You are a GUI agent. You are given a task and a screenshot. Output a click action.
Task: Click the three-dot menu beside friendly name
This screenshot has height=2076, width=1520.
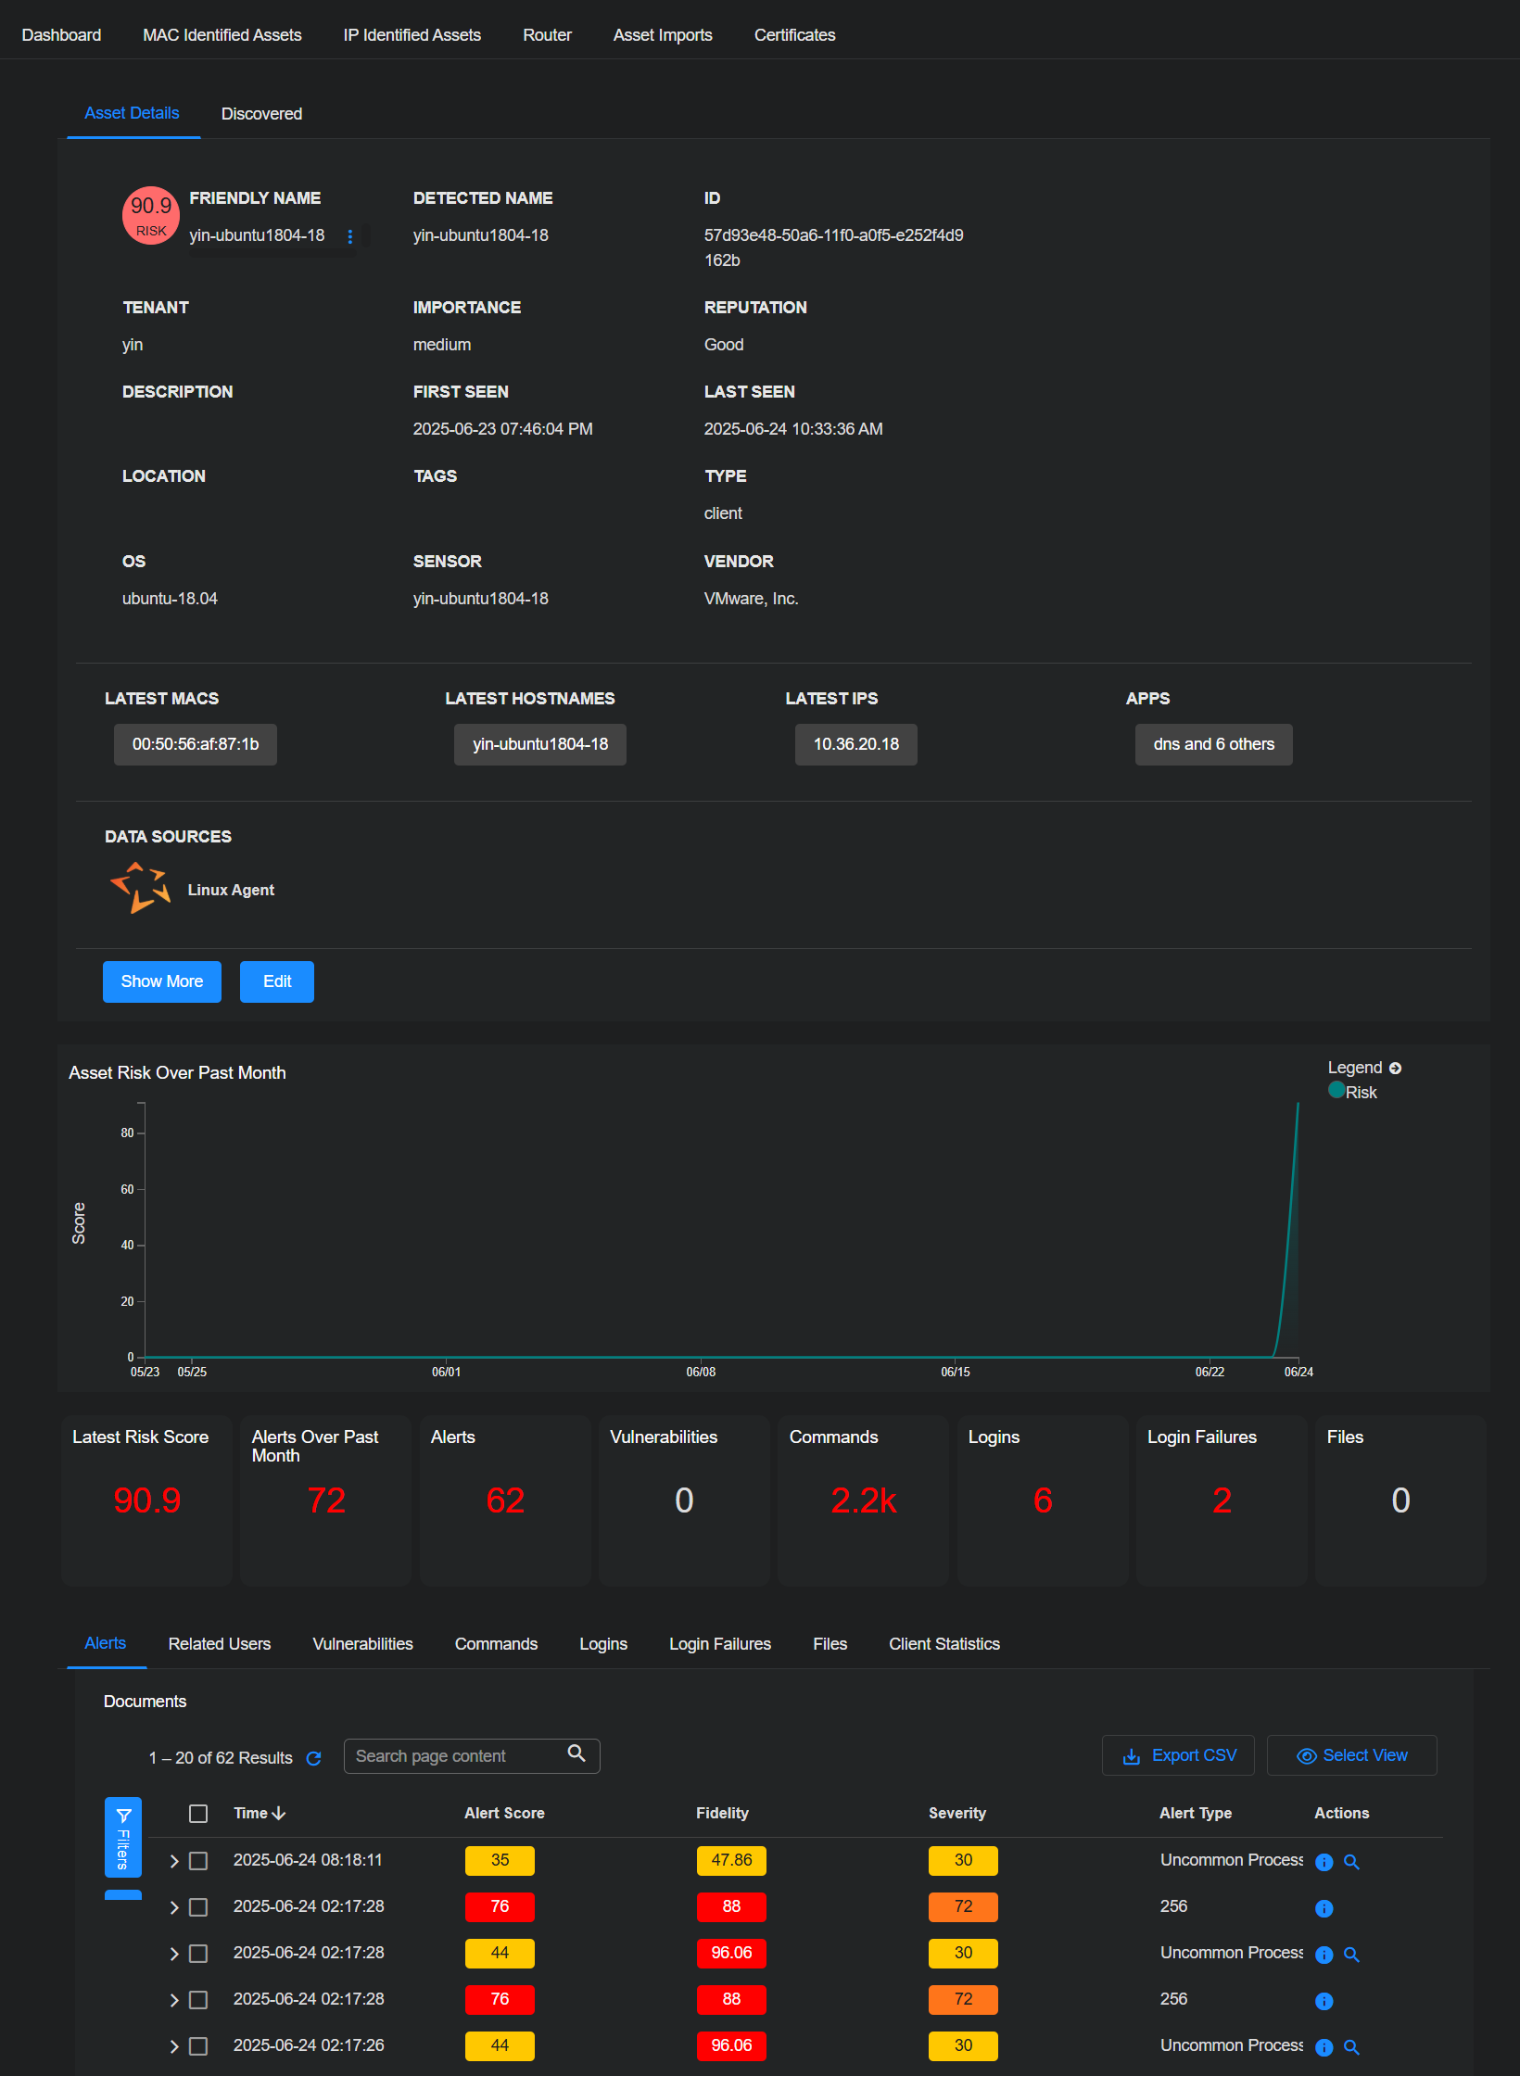(349, 237)
